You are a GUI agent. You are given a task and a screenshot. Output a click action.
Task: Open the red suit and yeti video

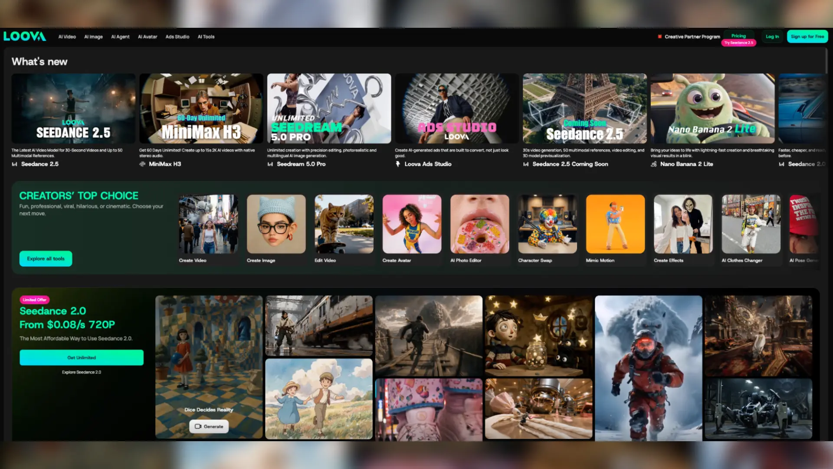click(649, 368)
